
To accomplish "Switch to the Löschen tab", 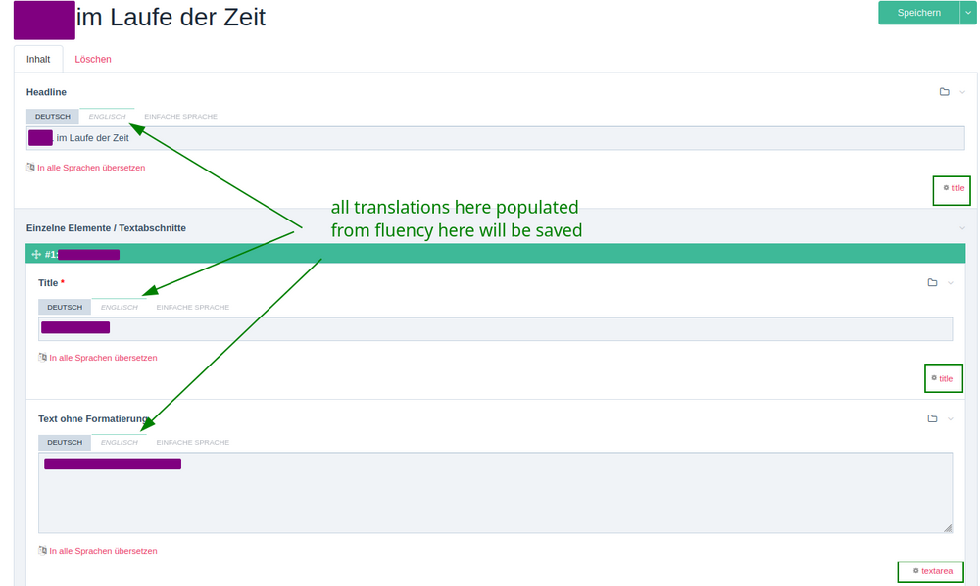I will pos(93,59).
